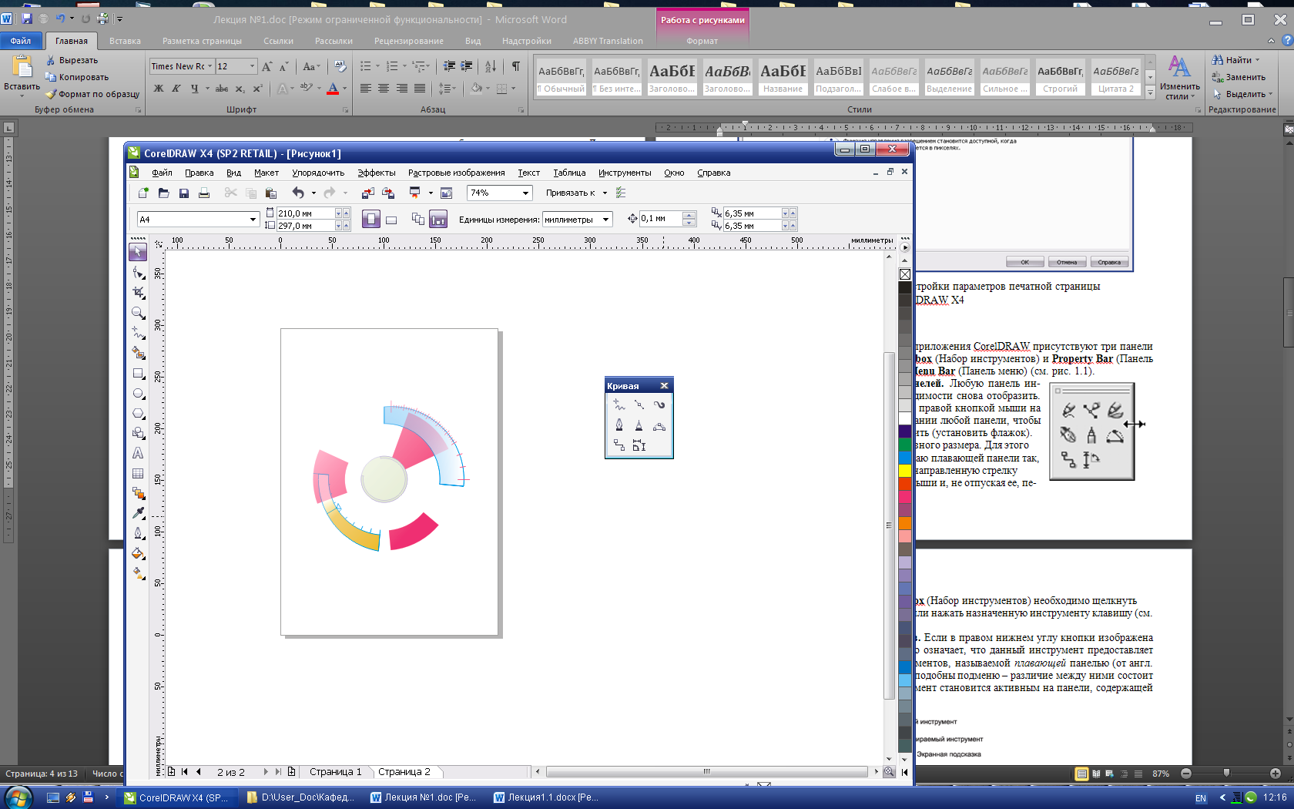This screenshot has width=1294, height=809.
Task: Open the font size 12 dropdown
Action: (252, 66)
